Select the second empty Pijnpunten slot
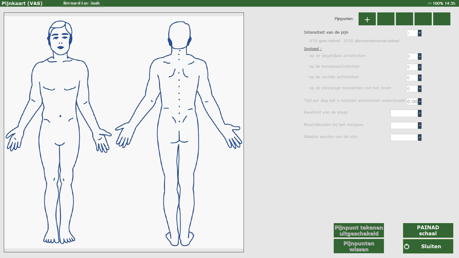Image resolution: width=459 pixels, height=258 pixels. point(404,19)
